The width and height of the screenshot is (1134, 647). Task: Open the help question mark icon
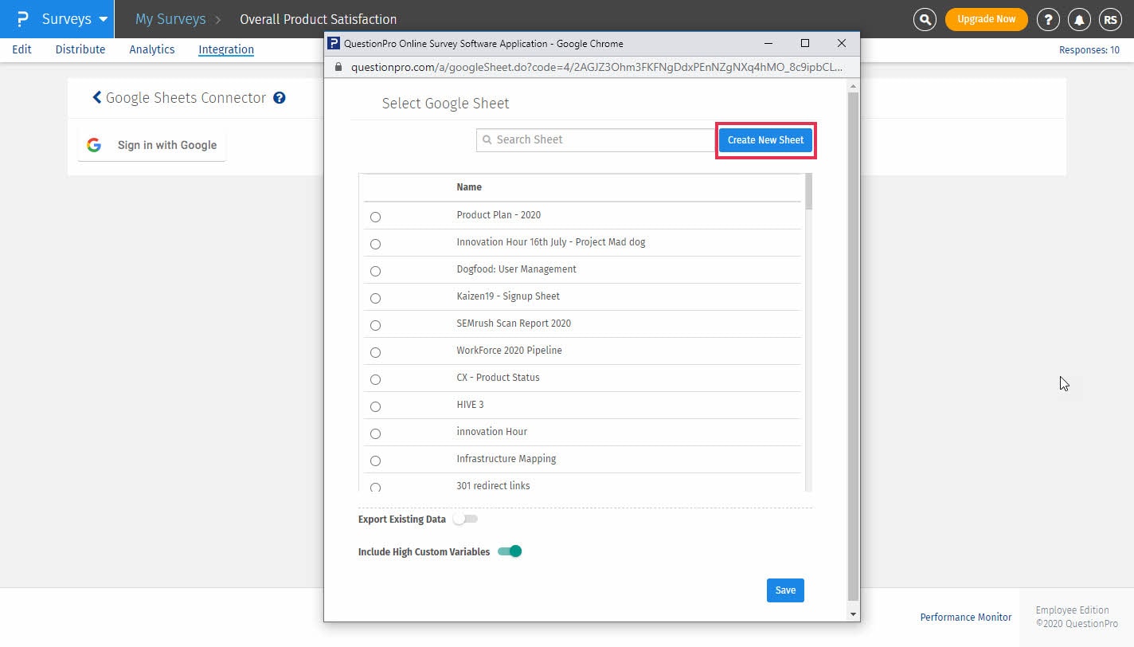(x=1049, y=19)
